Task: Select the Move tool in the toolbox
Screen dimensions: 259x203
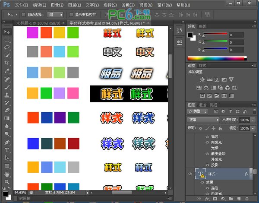Action: (x=7, y=32)
